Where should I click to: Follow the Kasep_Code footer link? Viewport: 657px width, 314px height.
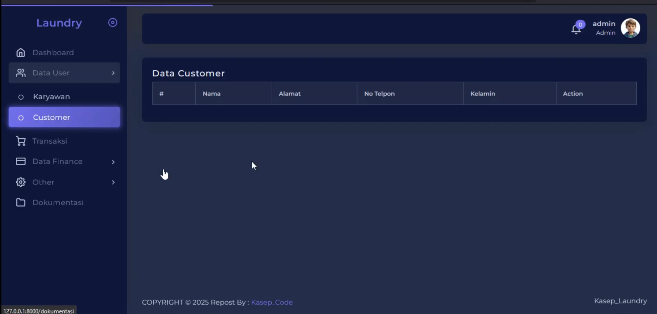272,302
